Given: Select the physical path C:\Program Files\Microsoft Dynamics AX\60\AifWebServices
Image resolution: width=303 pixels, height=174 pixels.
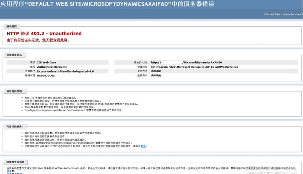Looking at the screenshot, I should 194,67.
